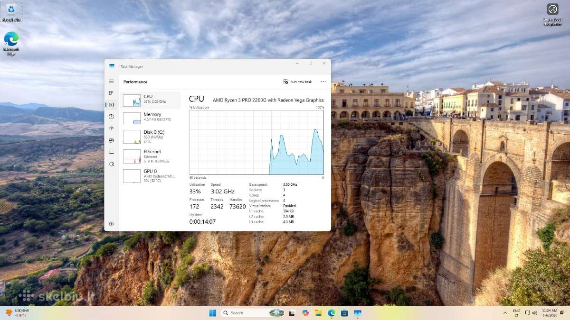
Task: Select the CPU resource item
Action: pos(151,100)
